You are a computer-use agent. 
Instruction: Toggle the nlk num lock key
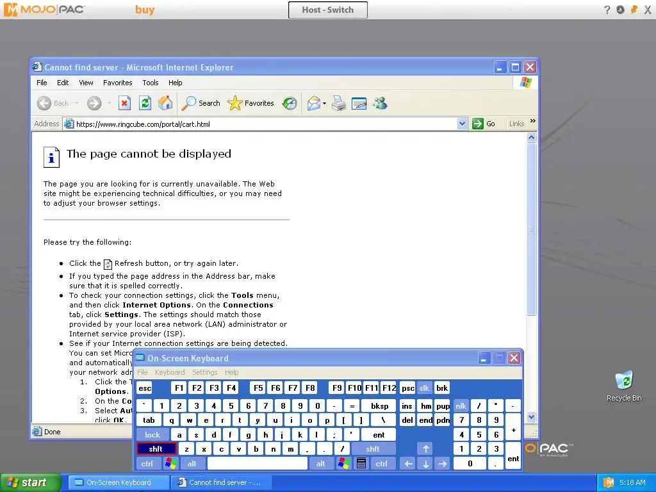coord(461,406)
